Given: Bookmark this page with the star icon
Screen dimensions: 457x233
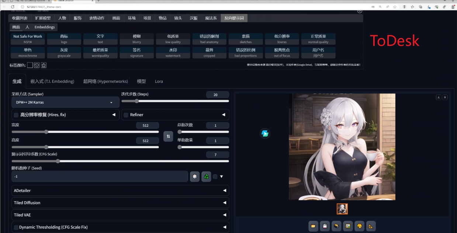Looking at the screenshot, I should (395, 7).
